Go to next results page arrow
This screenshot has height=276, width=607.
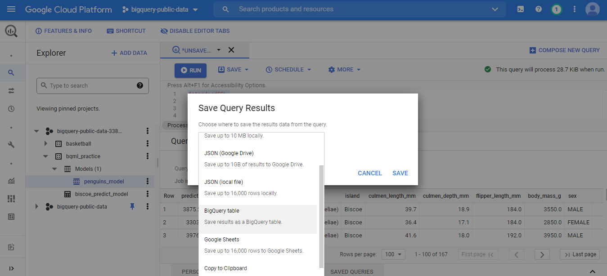click(542, 254)
